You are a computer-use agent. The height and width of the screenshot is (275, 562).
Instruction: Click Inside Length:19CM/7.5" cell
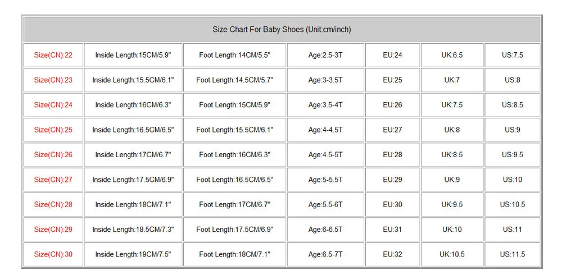tap(133, 254)
